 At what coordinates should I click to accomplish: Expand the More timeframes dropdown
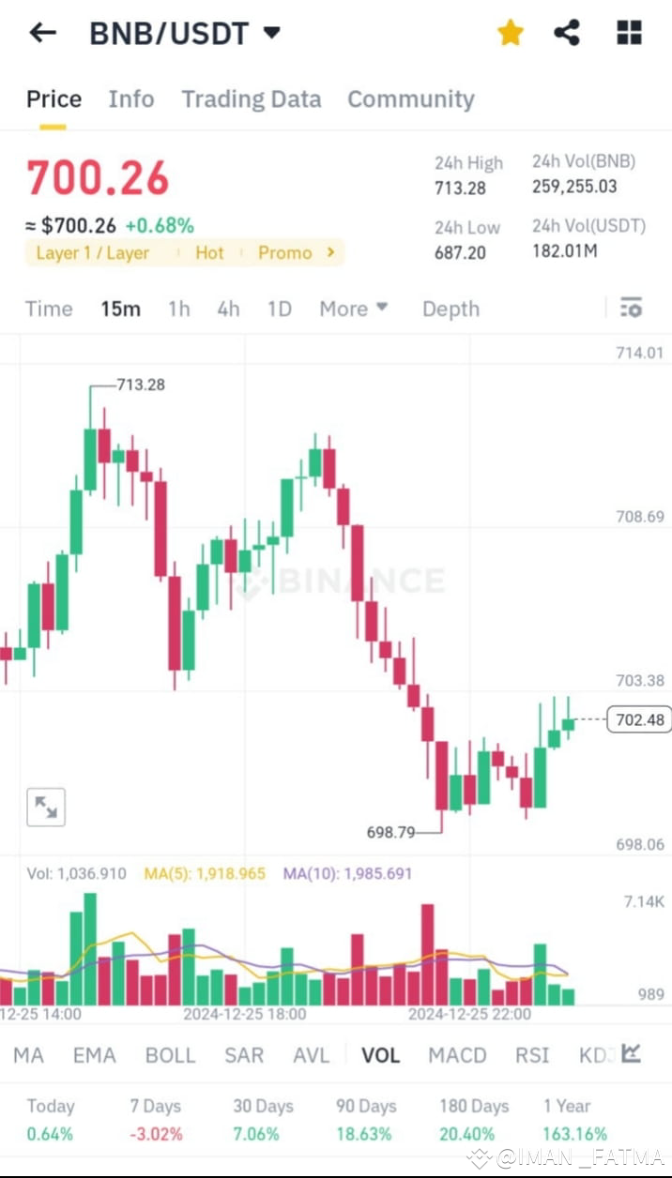[353, 308]
